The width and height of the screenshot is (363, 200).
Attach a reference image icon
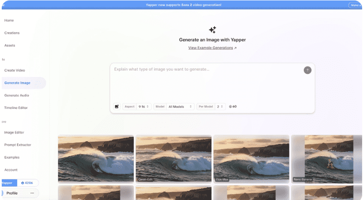[117, 107]
